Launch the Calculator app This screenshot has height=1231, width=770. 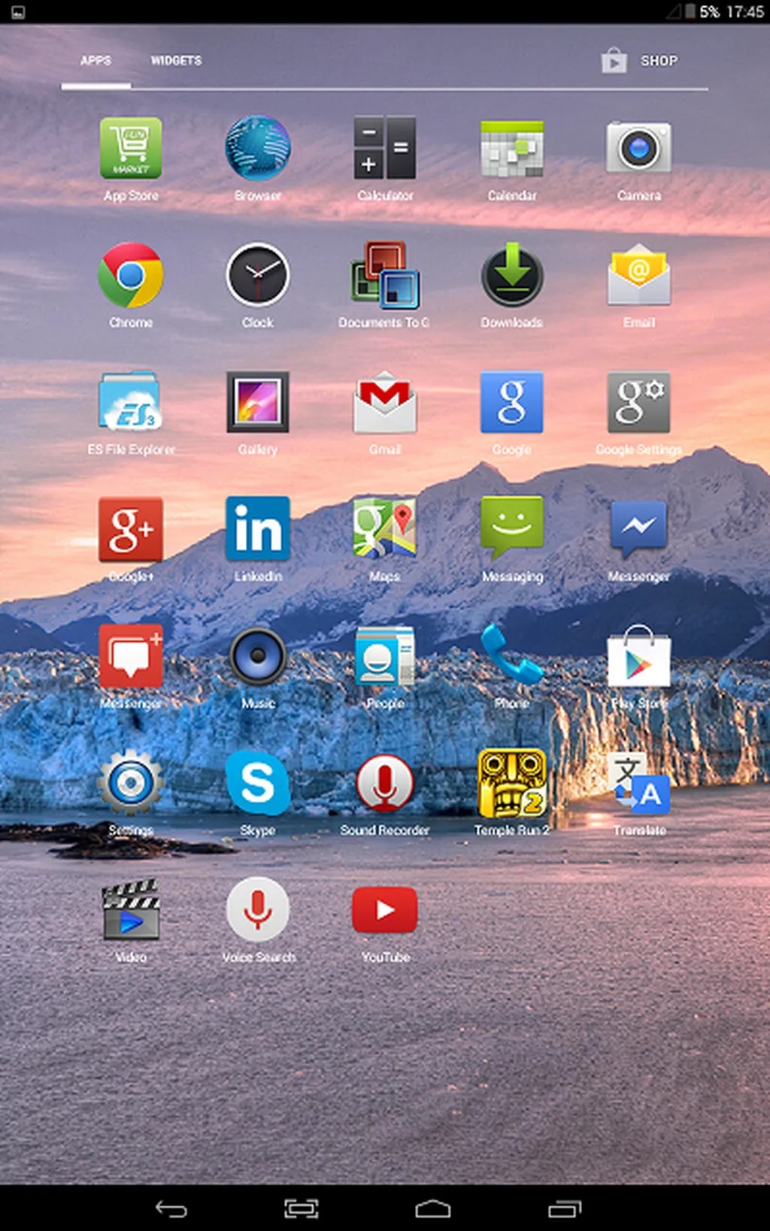tap(385, 149)
